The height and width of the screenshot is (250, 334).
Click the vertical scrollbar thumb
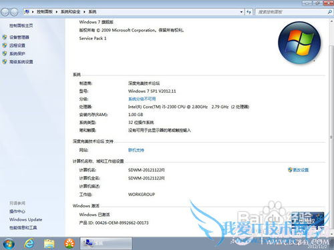click(331, 137)
